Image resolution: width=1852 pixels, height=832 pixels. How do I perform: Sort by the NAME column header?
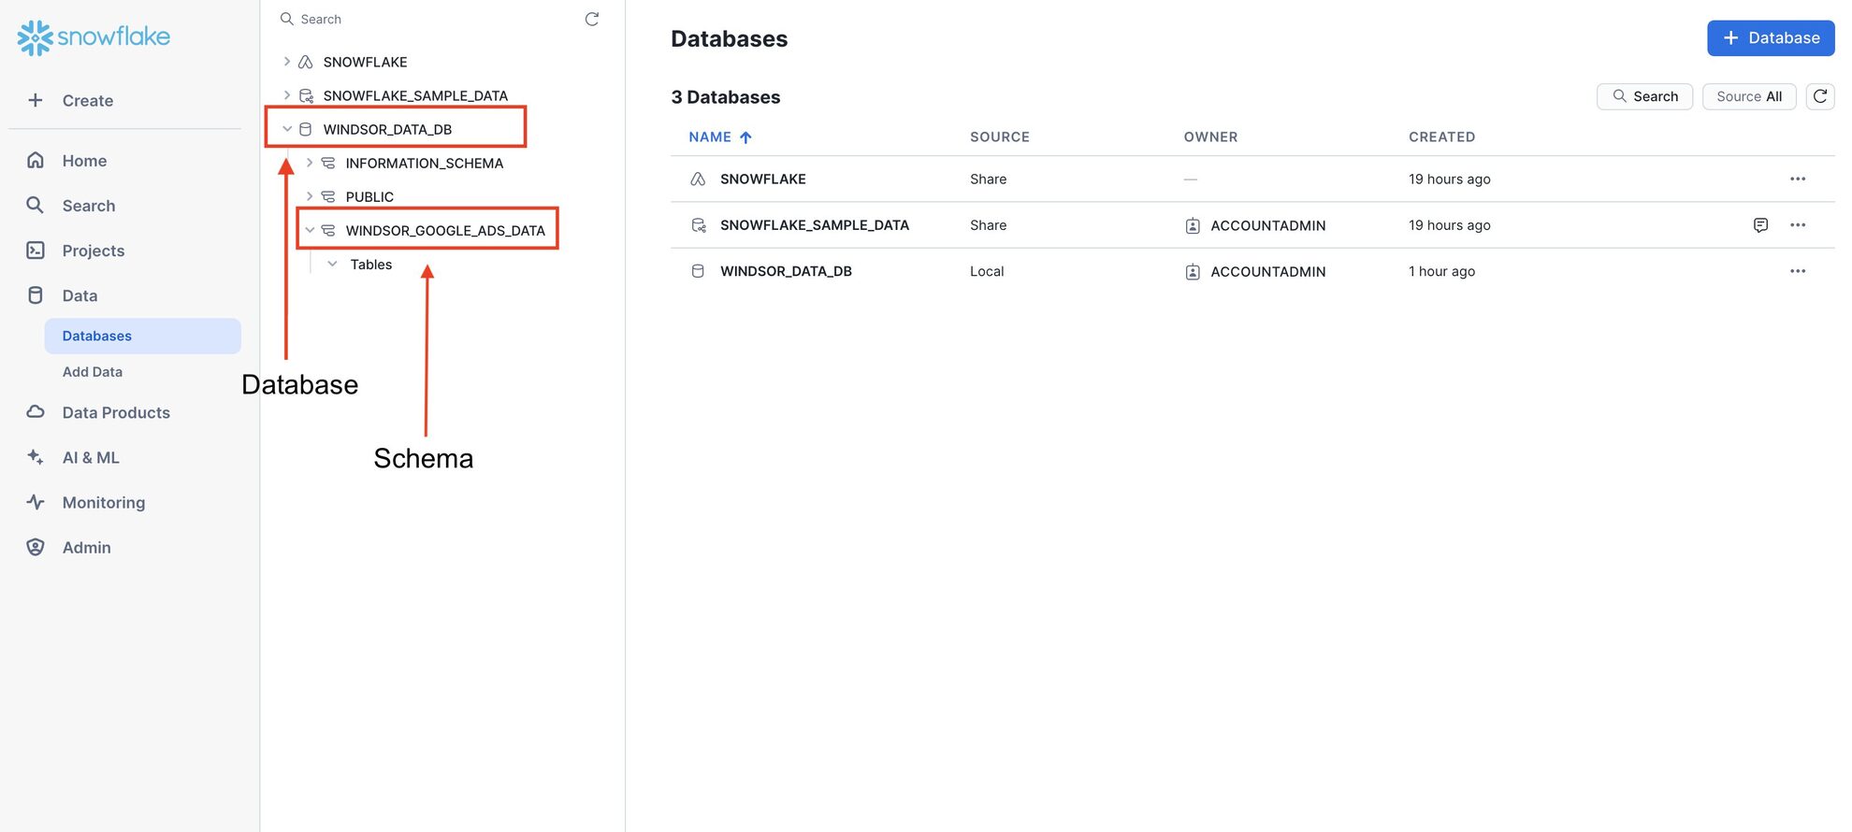pos(720,137)
